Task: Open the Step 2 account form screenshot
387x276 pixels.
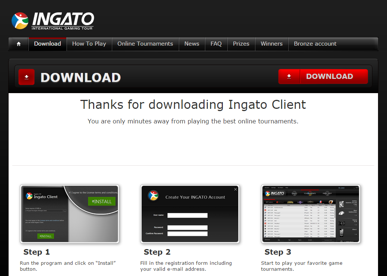Action: coord(190,214)
